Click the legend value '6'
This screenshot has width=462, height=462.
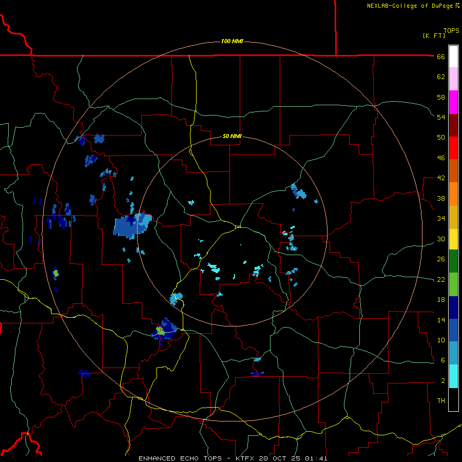[442, 360]
